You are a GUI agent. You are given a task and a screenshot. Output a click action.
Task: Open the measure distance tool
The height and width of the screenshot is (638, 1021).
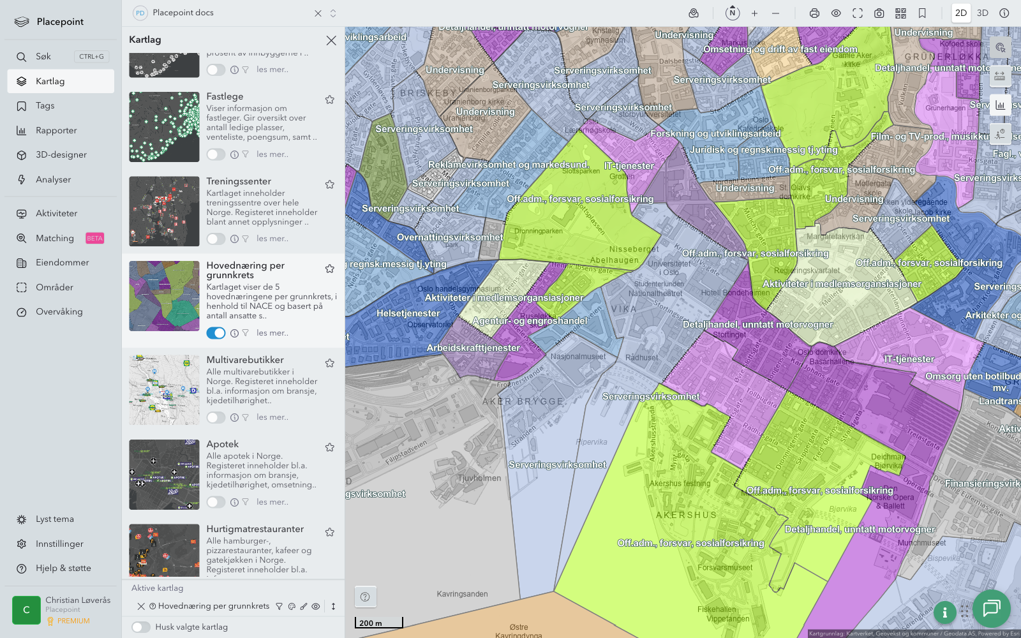click(x=1000, y=76)
